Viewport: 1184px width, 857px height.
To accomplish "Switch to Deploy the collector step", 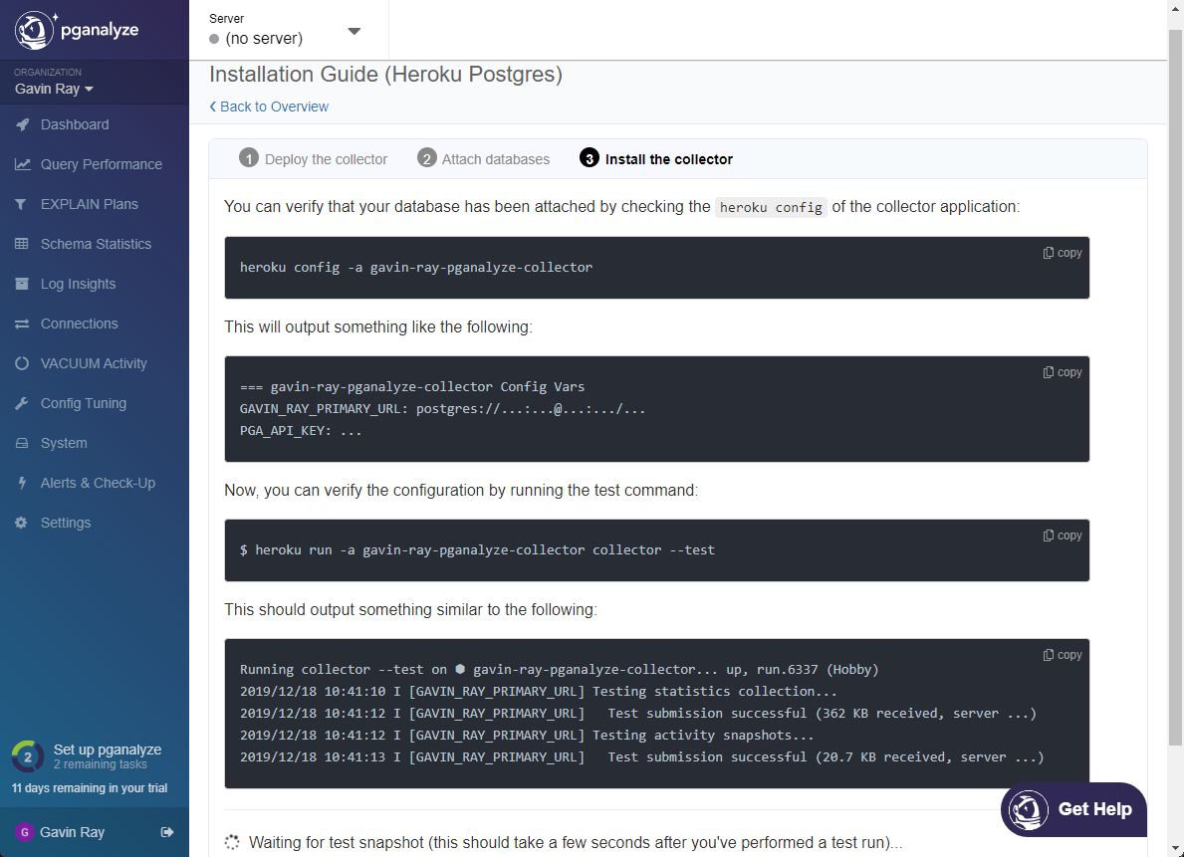I will point(313,159).
